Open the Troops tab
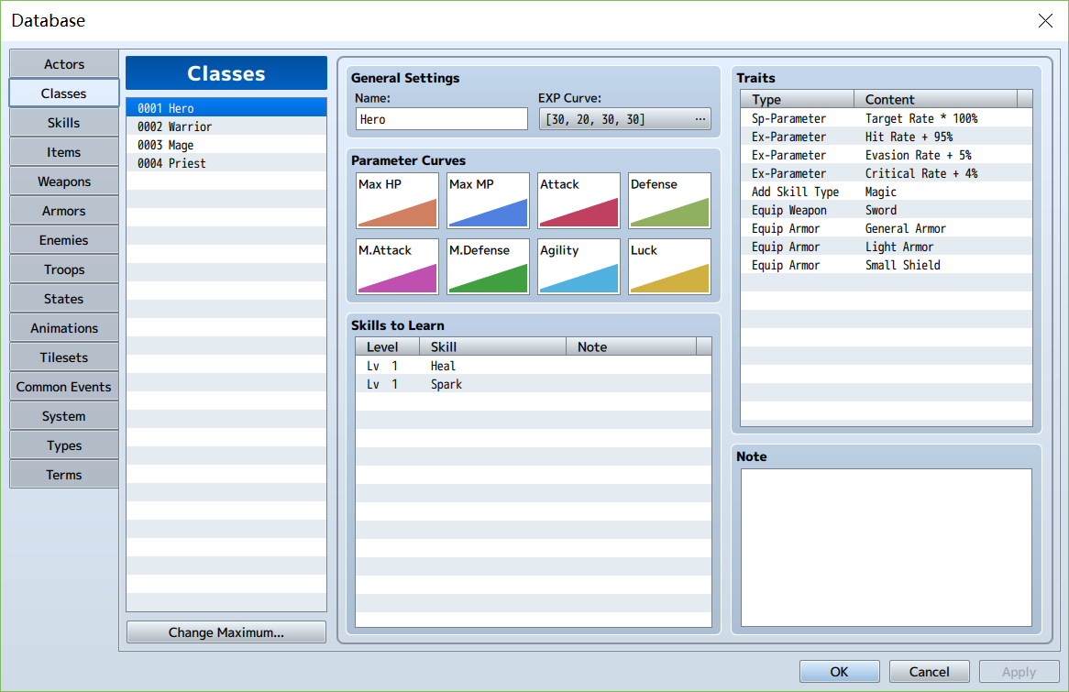The height and width of the screenshot is (692, 1069). click(64, 269)
